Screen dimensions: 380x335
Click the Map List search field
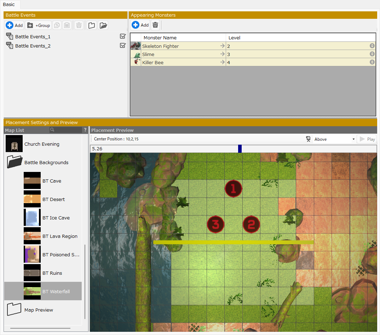pos(66,130)
